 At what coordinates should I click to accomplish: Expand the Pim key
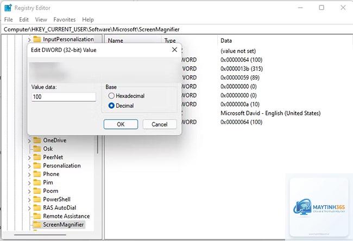[x=29, y=183]
